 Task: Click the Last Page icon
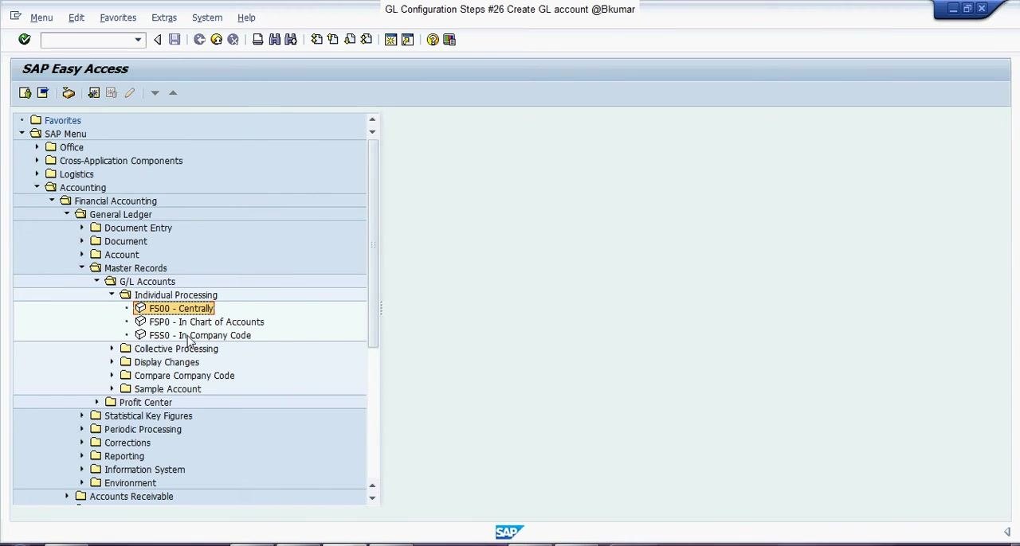pos(367,40)
